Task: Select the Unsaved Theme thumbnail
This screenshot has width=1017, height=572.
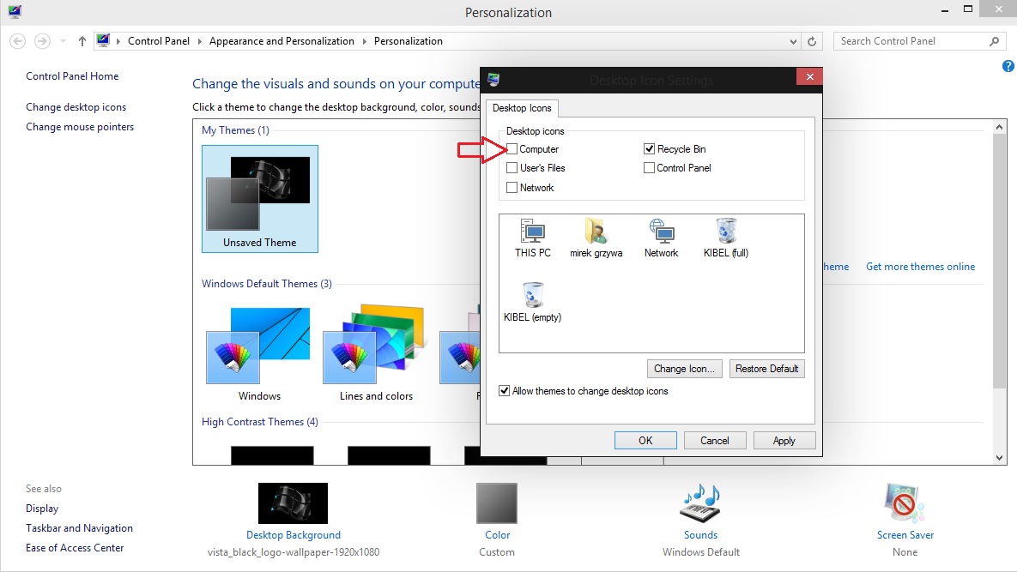Action: [259, 199]
